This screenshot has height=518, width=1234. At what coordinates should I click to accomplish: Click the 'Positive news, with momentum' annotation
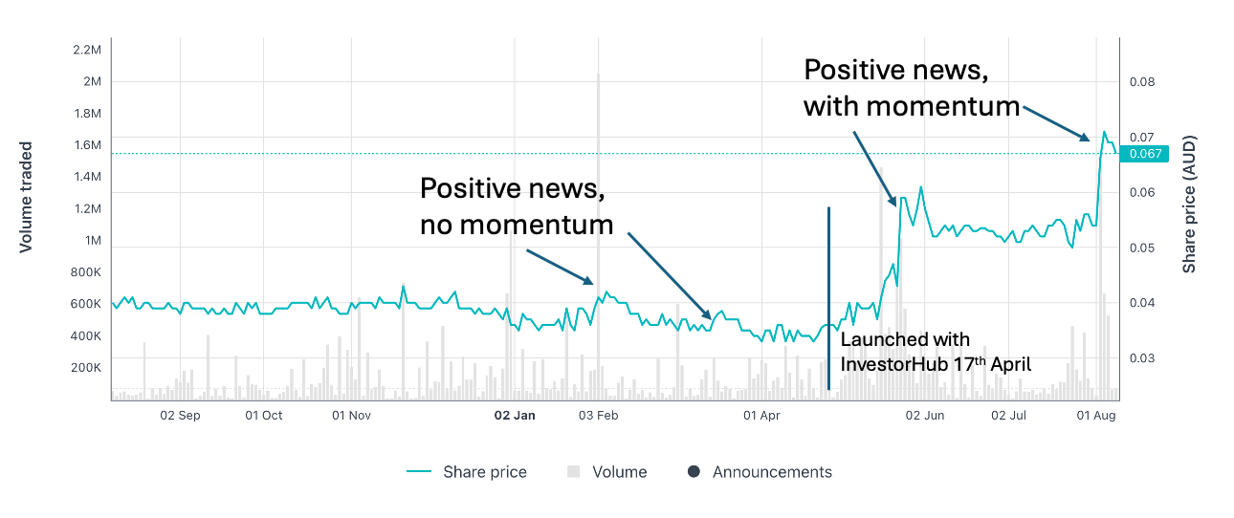pos(912,88)
